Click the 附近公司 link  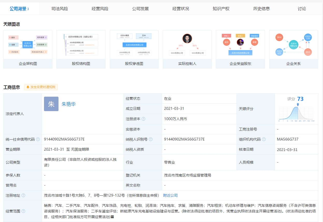point(170,195)
